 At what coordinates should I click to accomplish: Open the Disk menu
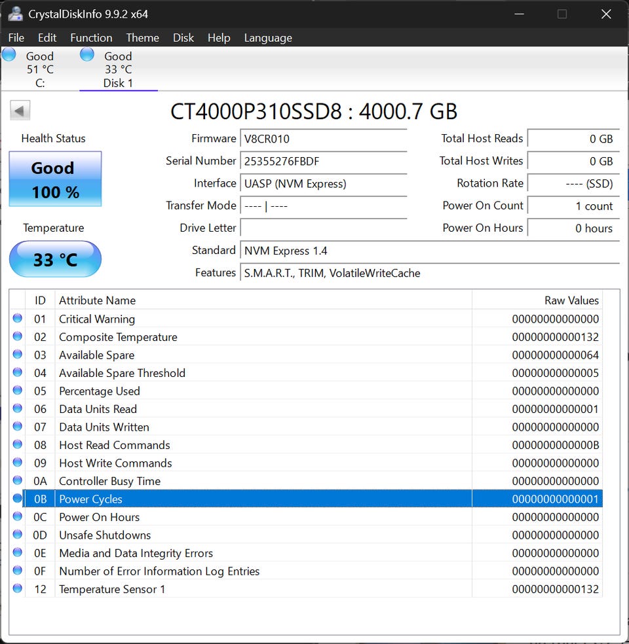(x=183, y=38)
